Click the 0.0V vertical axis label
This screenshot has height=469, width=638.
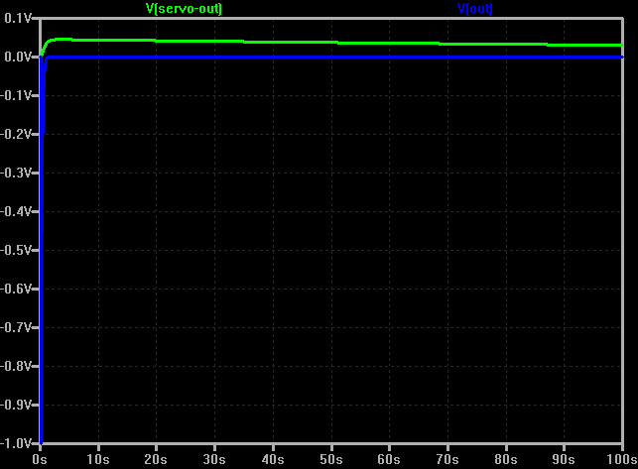(18, 57)
